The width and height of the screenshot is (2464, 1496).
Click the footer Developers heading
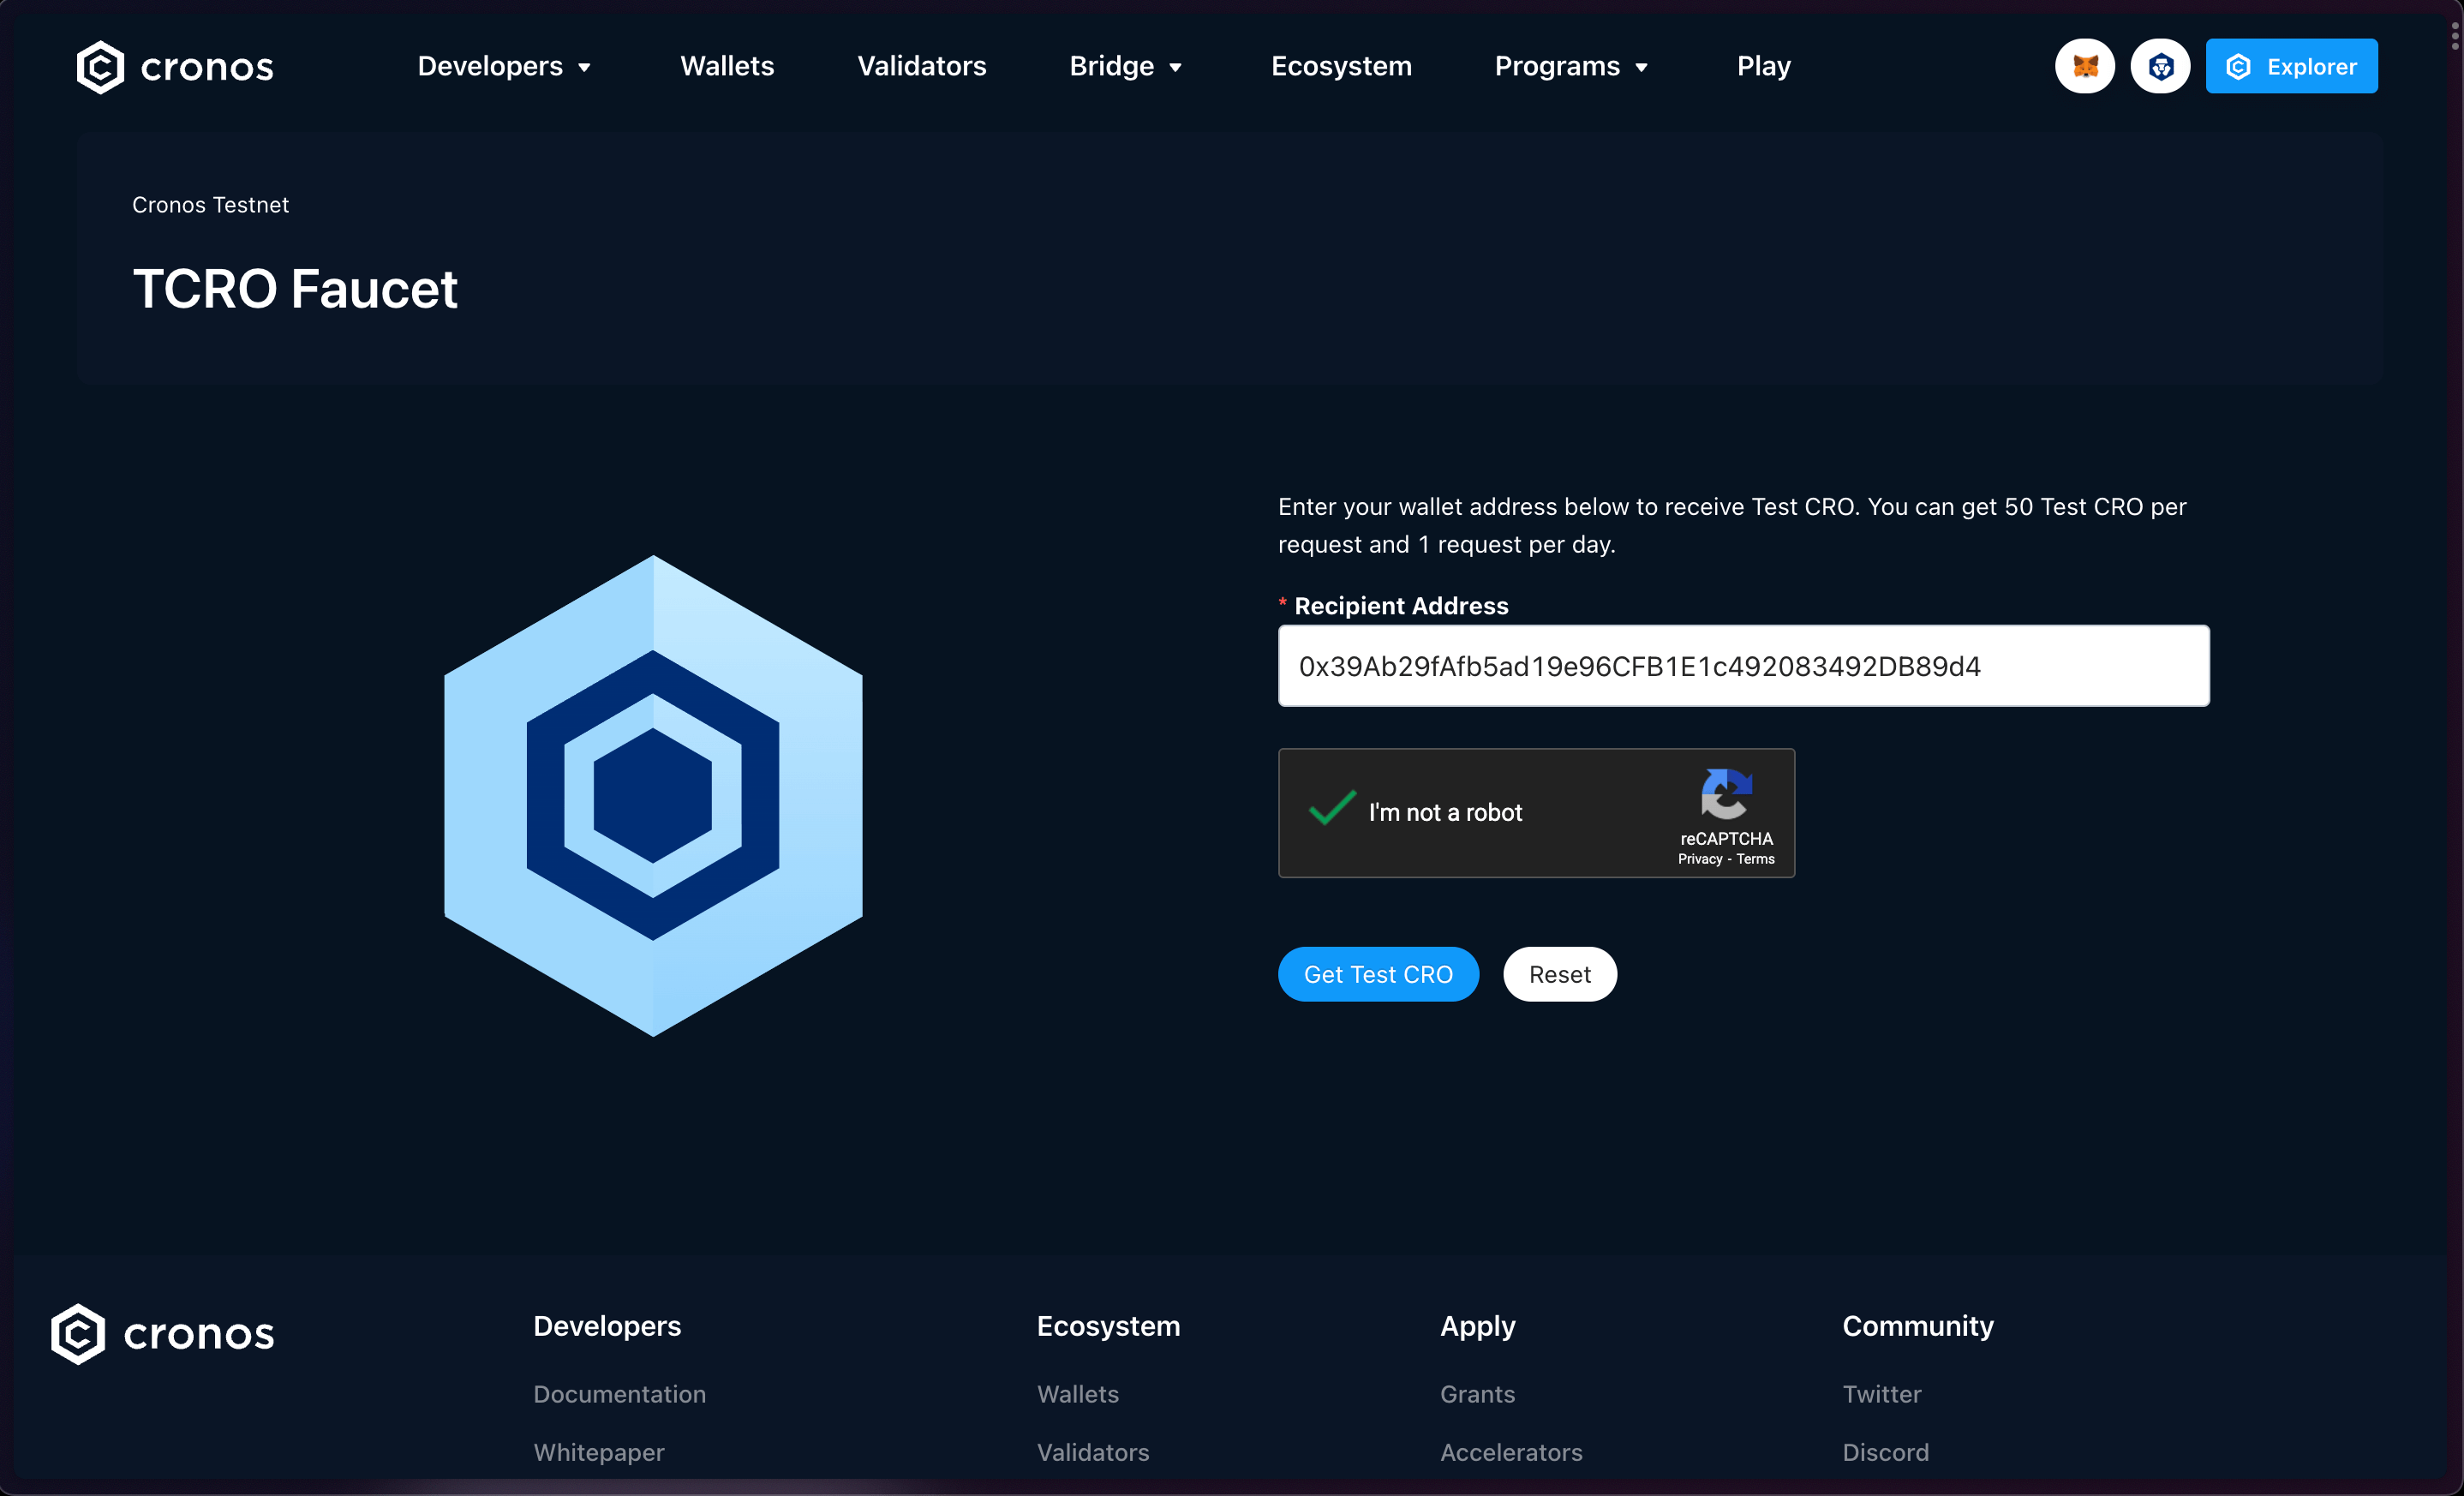[607, 1326]
